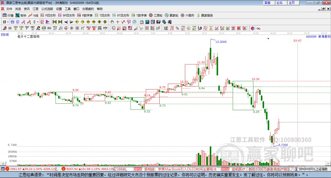Select the hand pan tool
Screen dimensions: 331x178
point(112,22)
